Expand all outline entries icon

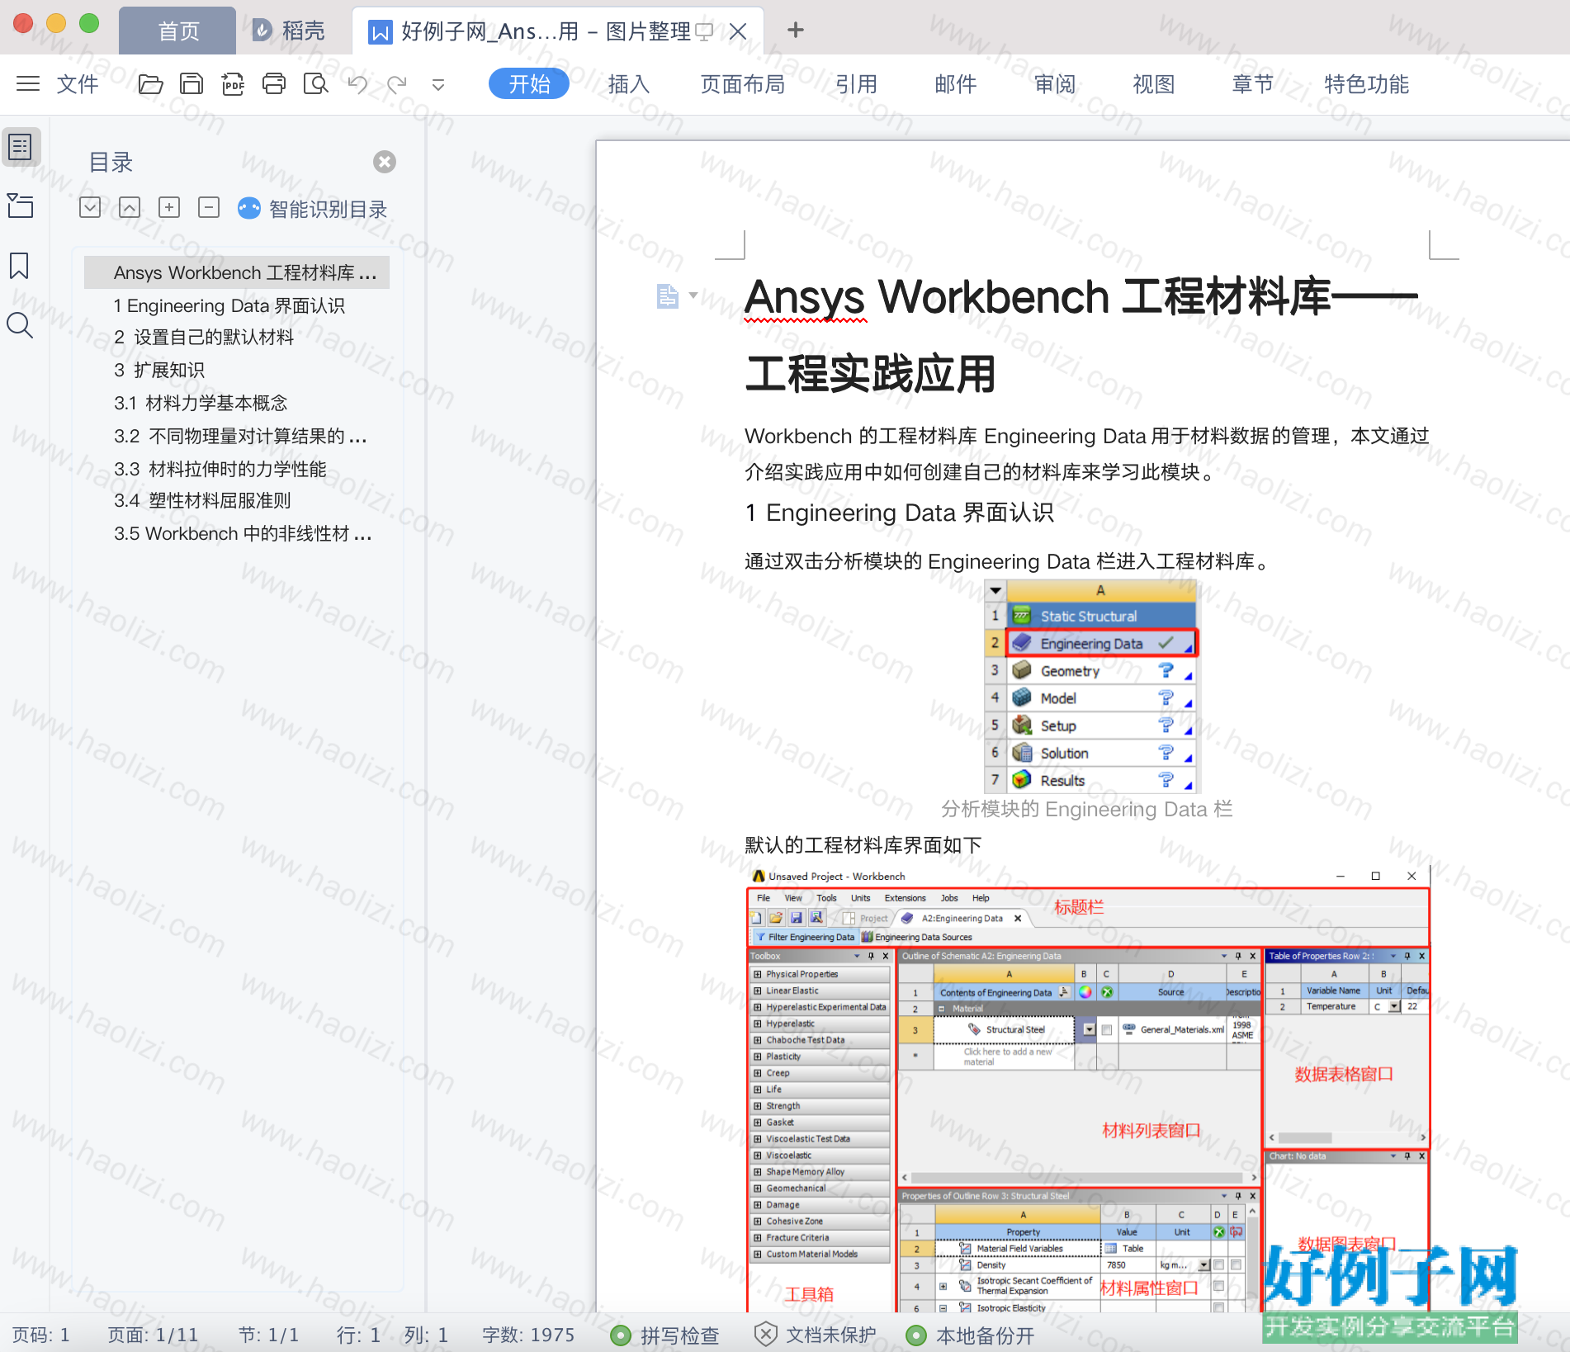[169, 207]
